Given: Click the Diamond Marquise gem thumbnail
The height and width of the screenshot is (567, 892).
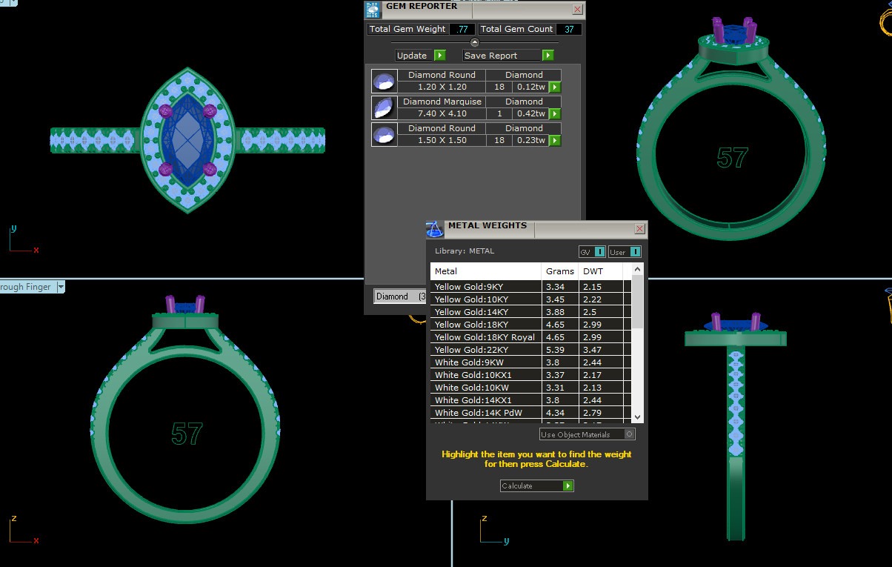Looking at the screenshot, I should 384,107.
